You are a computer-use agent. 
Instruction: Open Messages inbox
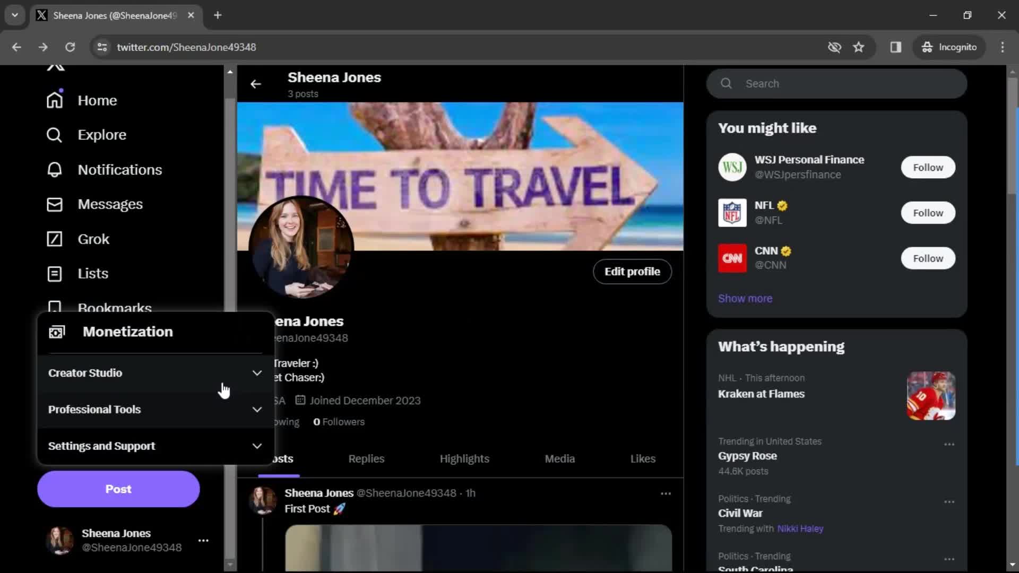click(x=110, y=204)
